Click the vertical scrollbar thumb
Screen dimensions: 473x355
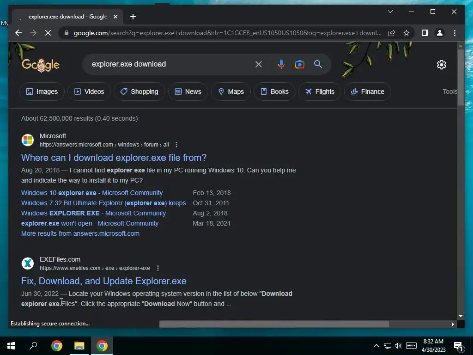point(461,78)
